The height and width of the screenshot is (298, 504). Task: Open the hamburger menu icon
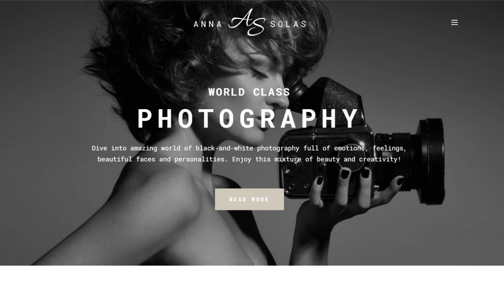[x=454, y=23]
